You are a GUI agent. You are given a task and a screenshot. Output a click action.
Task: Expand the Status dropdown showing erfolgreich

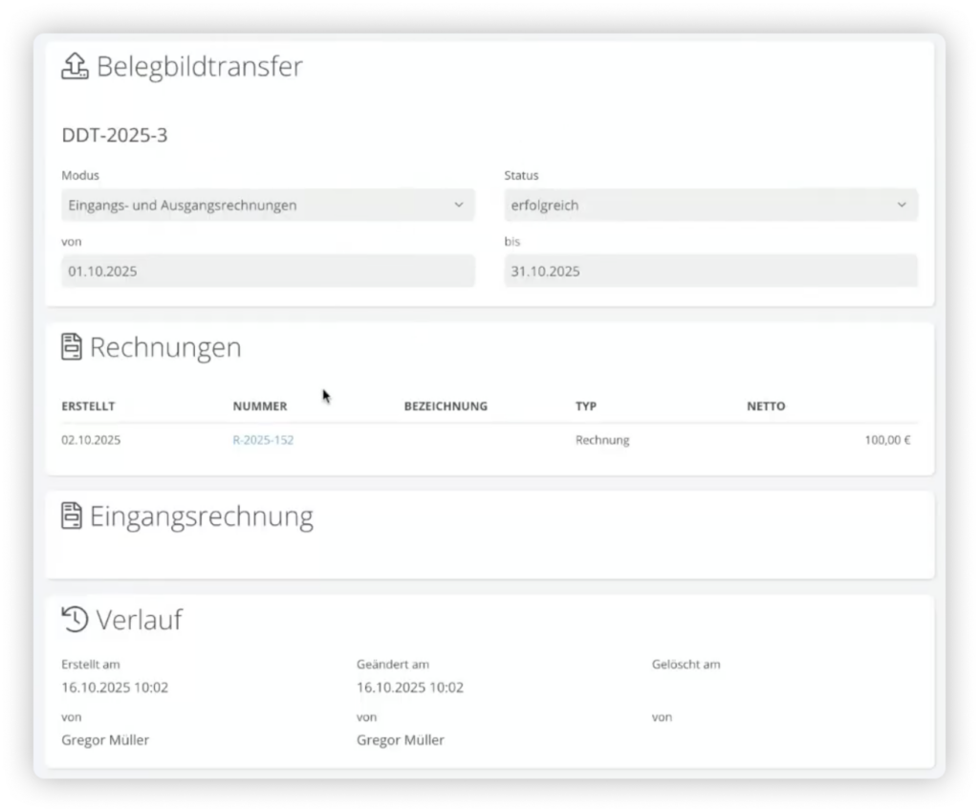pyautogui.click(x=710, y=205)
